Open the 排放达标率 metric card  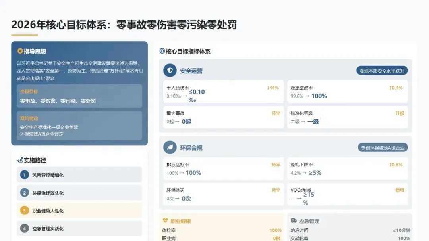(x=223, y=169)
